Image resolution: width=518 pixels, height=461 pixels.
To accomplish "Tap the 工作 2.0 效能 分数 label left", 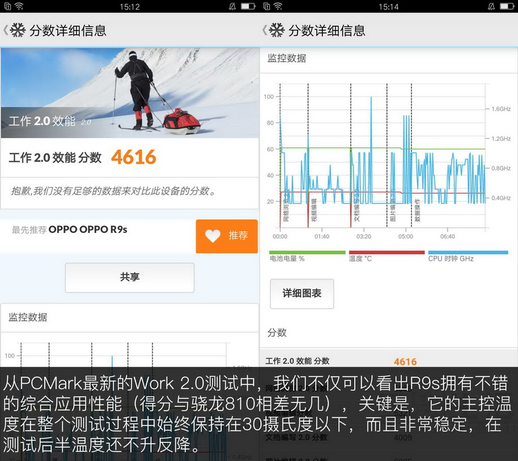I will (x=55, y=158).
